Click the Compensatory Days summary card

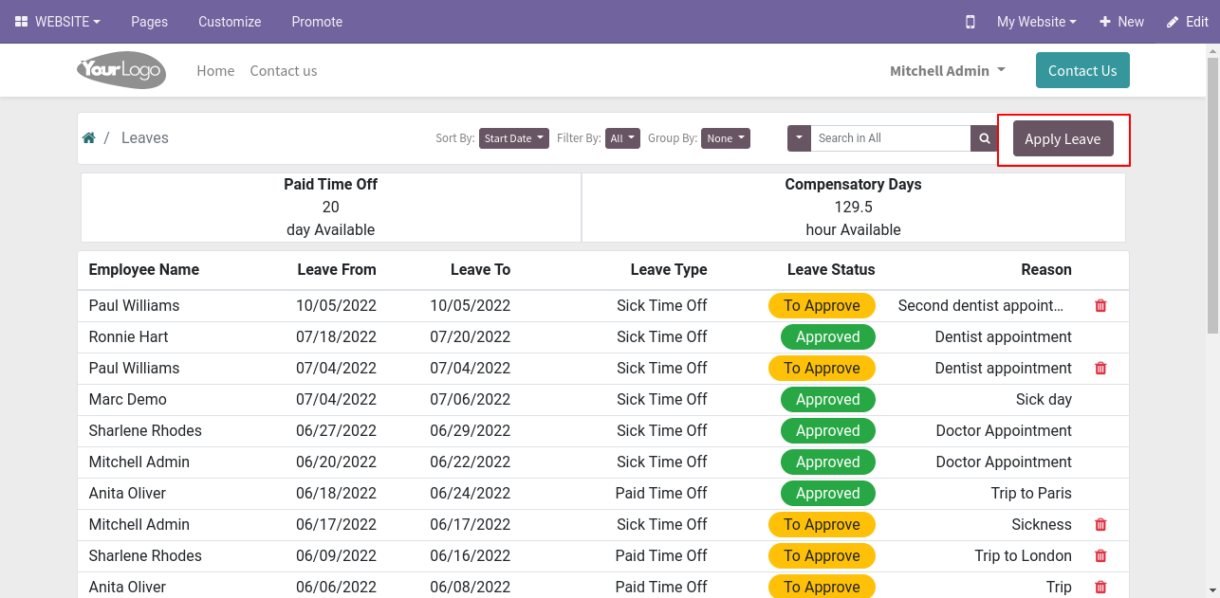coord(853,207)
